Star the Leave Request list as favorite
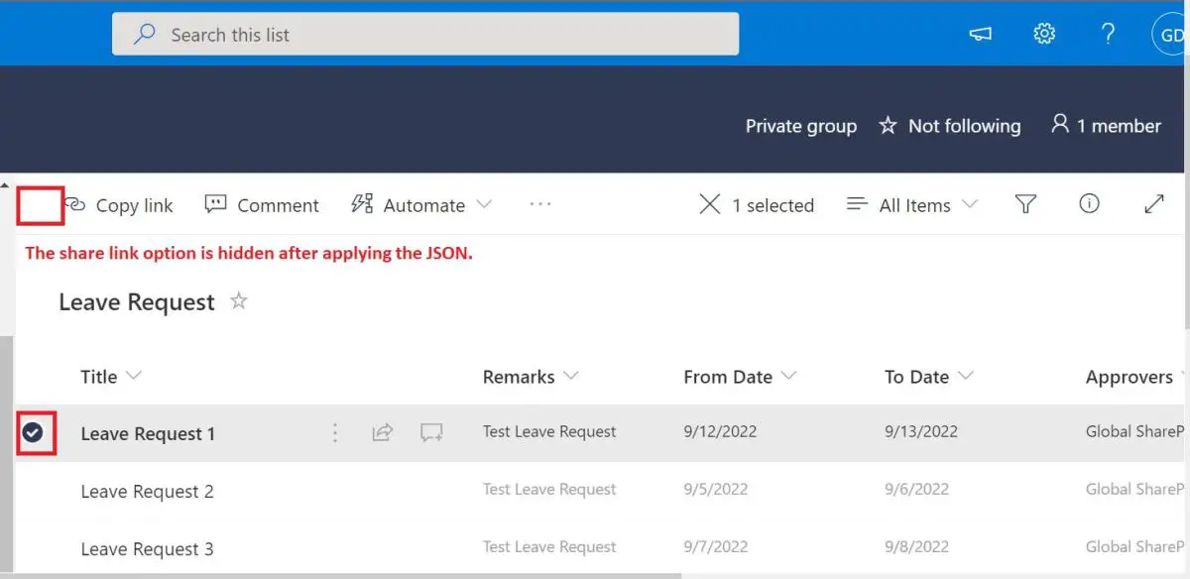This screenshot has width=1190, height=579. [238, 301]
